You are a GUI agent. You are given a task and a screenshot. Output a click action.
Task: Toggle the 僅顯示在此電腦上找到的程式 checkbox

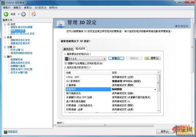coord(66,63)
